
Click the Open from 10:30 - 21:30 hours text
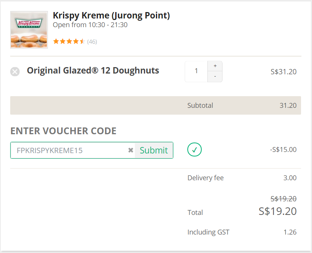90,25
